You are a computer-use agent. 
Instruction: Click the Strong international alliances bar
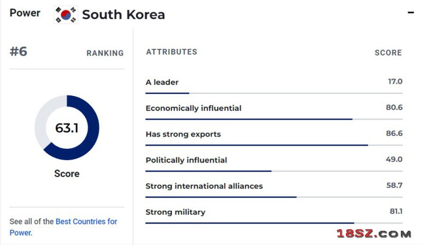click(274, 197)
